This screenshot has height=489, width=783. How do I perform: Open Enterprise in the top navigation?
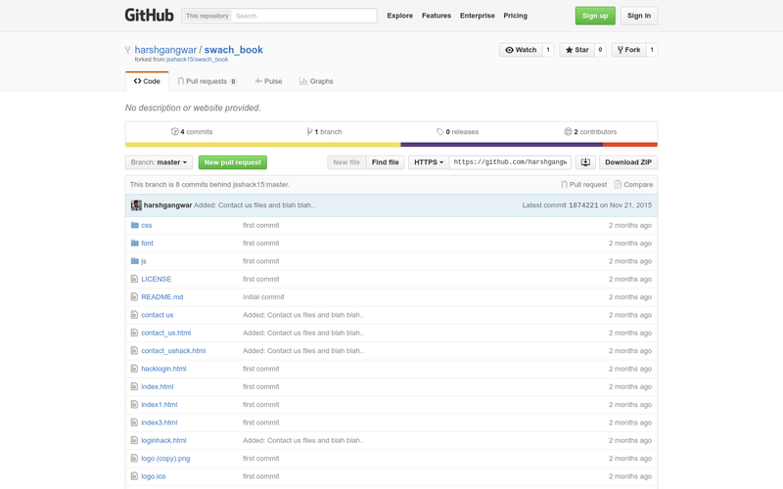[x=478, y=16]
